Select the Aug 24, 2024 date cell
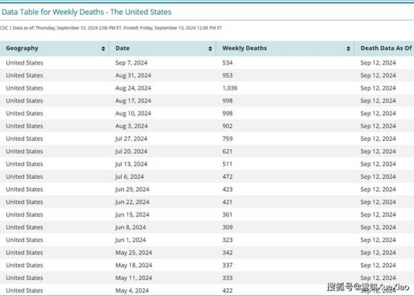The image size is (414, 296). [133, 88]
